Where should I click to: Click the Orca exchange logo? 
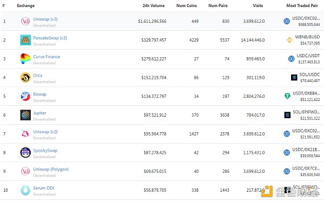[25, 77]
